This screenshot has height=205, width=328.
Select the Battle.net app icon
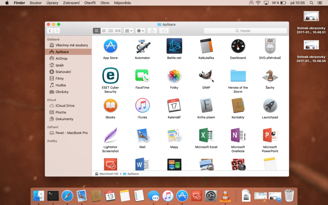tap(174, 46)
